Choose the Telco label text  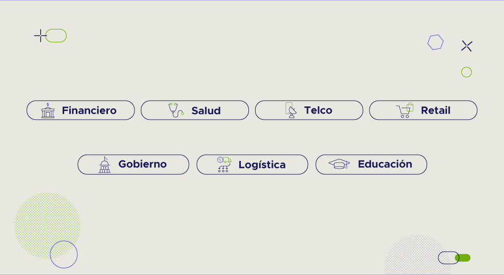[x=318, y=111]
